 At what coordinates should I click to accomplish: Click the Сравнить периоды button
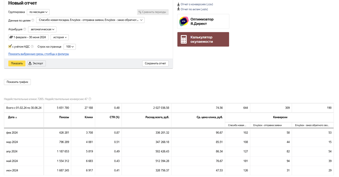tap(153, 12)
